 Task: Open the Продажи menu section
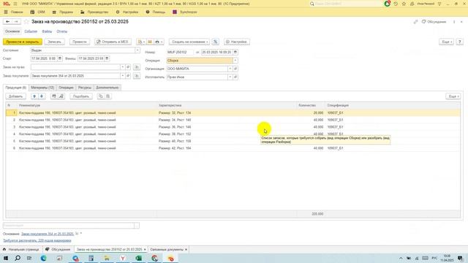coord(63,12)
